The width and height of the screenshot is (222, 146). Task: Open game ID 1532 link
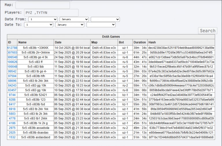click(x=12, y=137)
